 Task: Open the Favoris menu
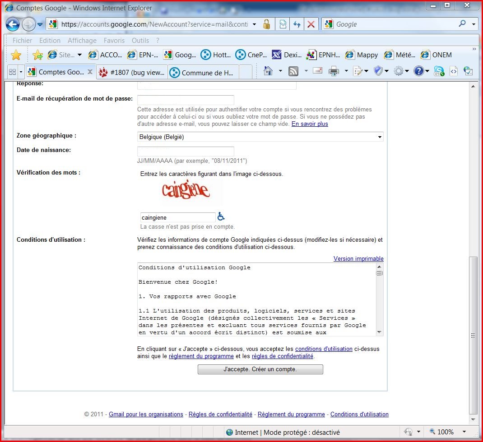point(114,41)
